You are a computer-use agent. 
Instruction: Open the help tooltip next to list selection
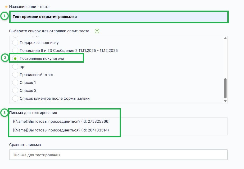coord(97,31)
